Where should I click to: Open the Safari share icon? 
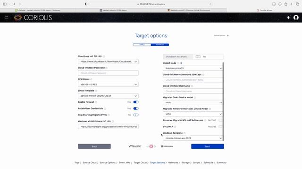[286, 4]
